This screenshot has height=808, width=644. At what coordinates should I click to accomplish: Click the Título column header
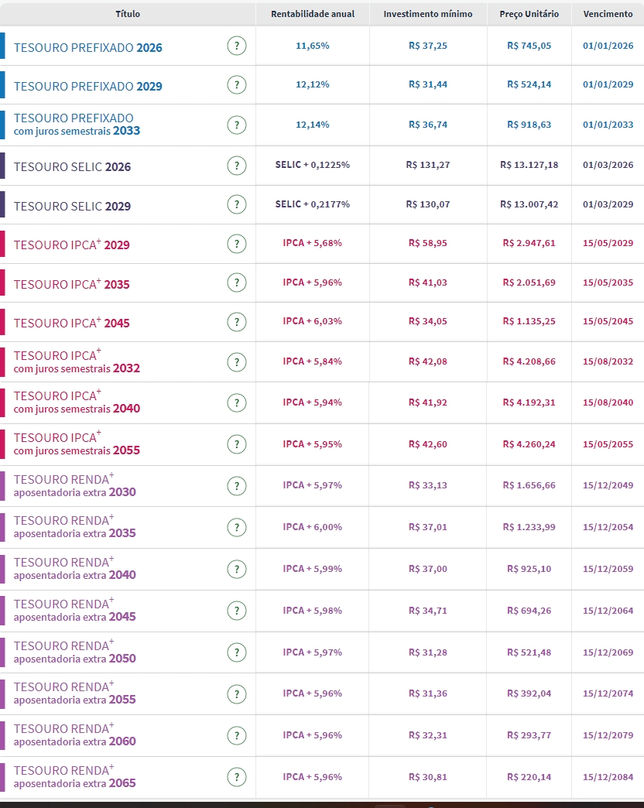tap(128, 15)
